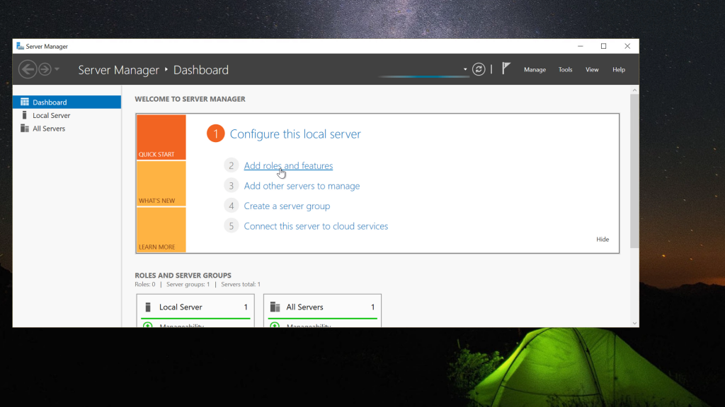Click the scrollbar up arrow
725x407 pixels.
coord(634,90)
